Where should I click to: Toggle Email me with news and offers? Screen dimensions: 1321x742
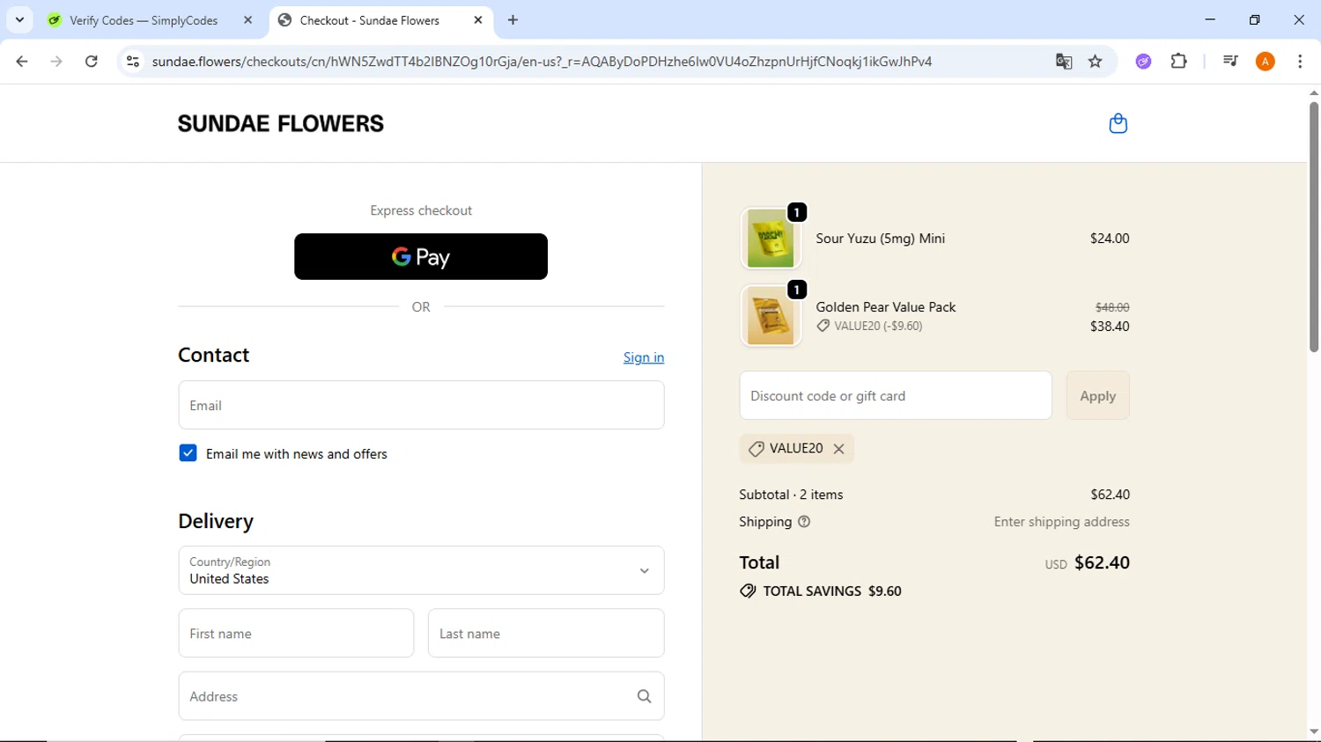coord(188,453)
